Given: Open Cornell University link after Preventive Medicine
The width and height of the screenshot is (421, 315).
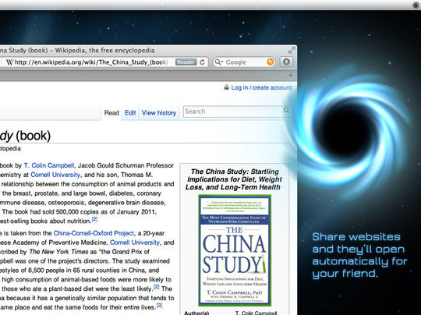Looking at the screenshot, I should click(x=135, y=242).
